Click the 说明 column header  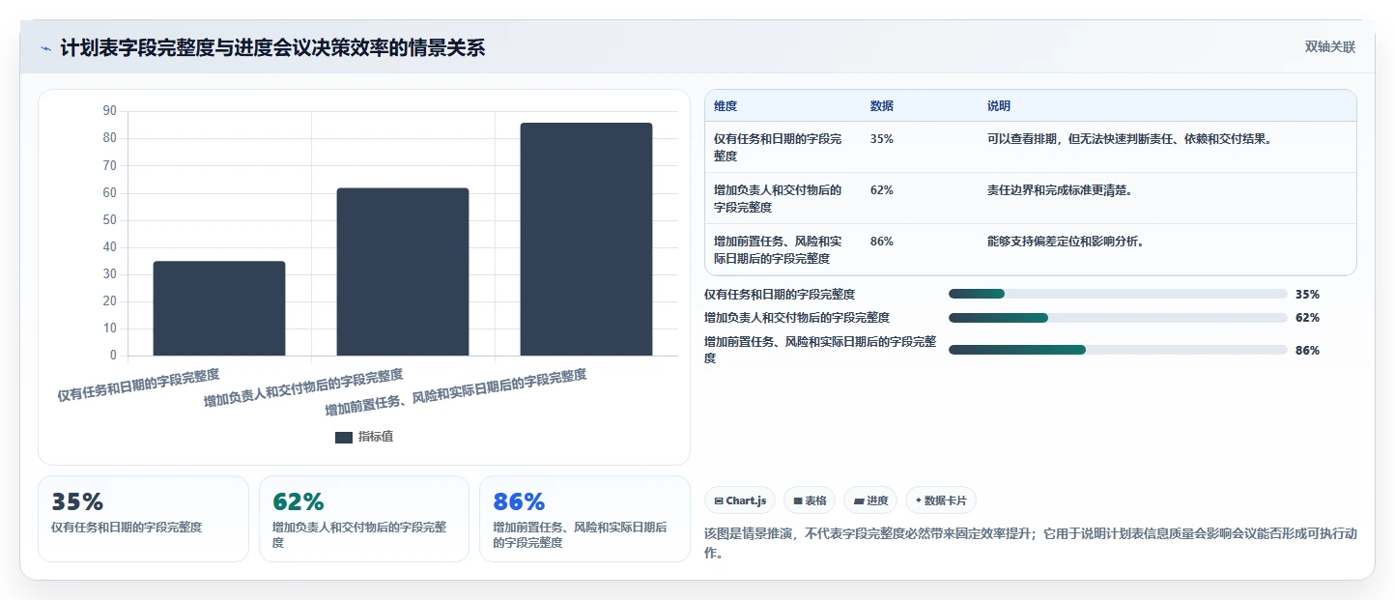pos(999,106)
